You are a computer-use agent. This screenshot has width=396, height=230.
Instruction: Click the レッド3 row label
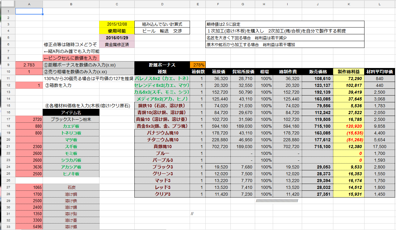point(162,187)
